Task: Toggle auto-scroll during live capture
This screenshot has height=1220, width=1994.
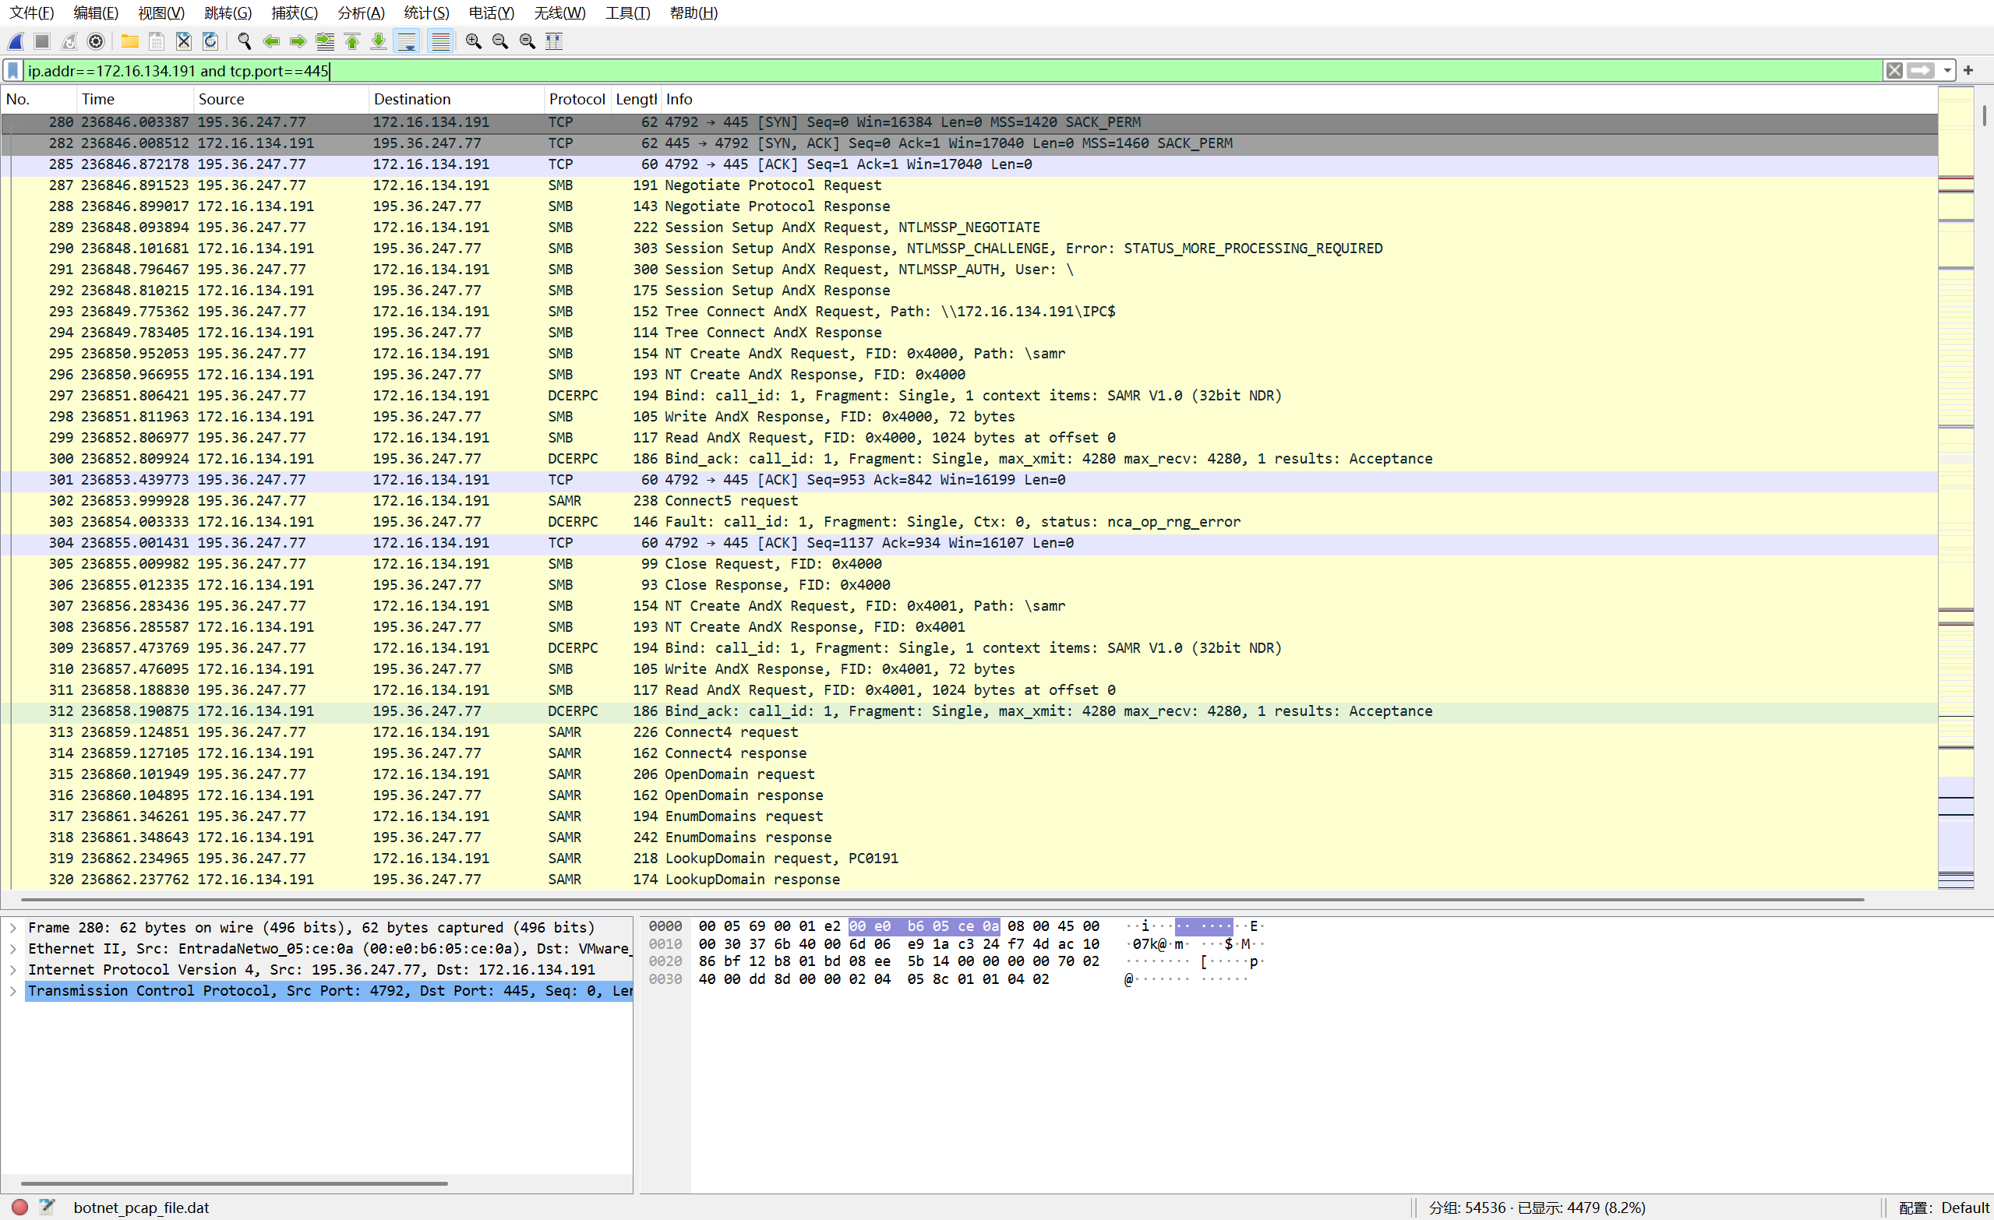Action: click(407, 41)
